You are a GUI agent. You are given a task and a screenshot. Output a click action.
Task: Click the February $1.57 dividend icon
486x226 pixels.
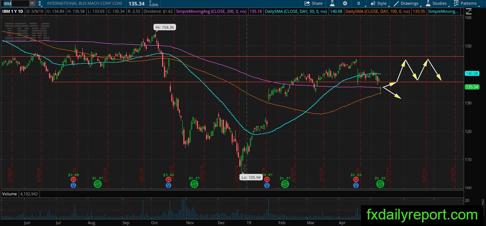(285, 184)
